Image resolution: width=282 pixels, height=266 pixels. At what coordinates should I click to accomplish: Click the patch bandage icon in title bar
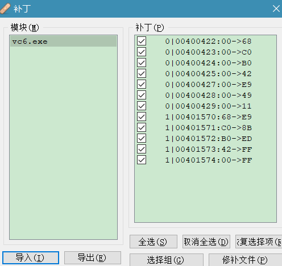(5, 9)
